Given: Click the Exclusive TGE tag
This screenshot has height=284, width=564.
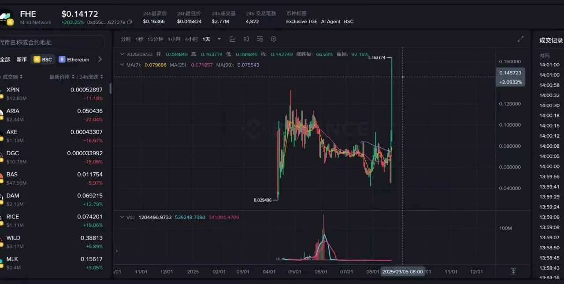Looking at the screenshot, I should point(301,21).
